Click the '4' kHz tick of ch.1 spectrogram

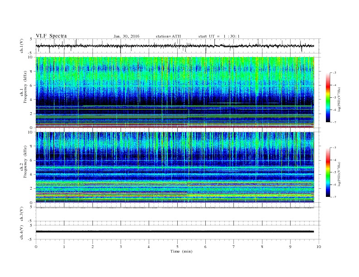(x=31, y=100)
